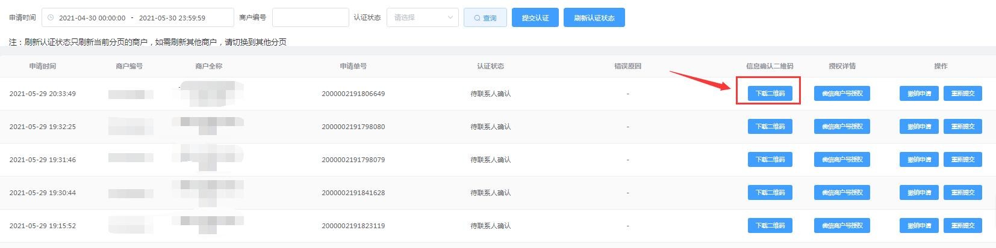Image resolution: width=996 pixels, height=248 pixels.
Task: Click 下载二维码 for the 19:15:52 application
Action: tap(770, 226)
